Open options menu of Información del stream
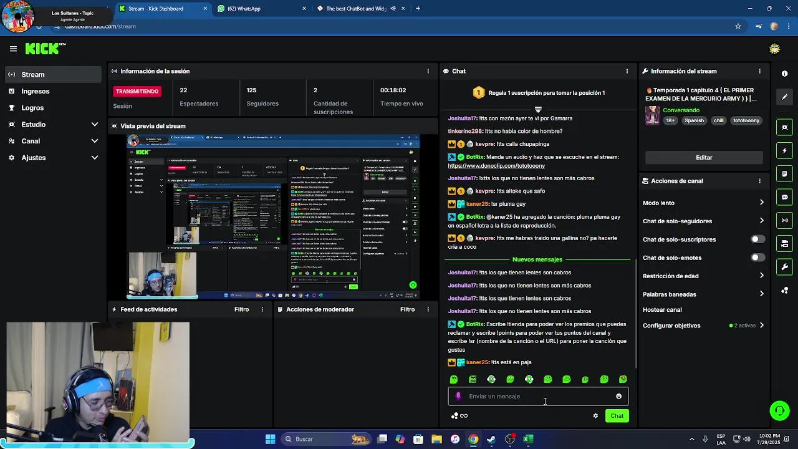The image size is (798, 449). click(759, 71)
